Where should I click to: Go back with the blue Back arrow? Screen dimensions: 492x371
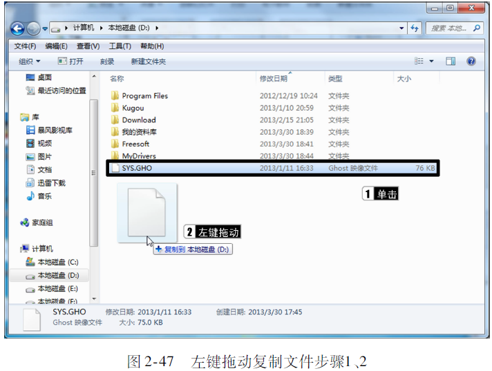(17, 28)
